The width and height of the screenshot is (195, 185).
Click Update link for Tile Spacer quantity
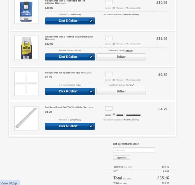108,80
